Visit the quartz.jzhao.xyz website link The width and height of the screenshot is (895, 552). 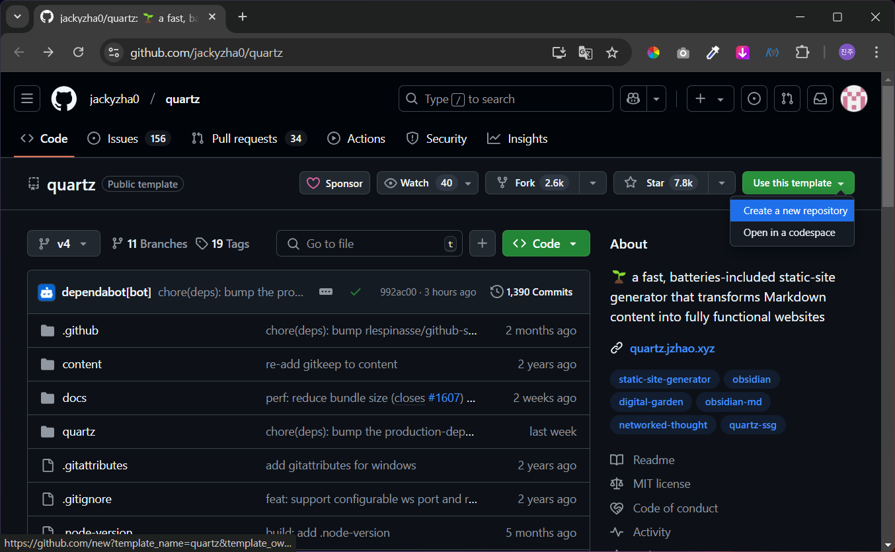(x=672, y=348)
